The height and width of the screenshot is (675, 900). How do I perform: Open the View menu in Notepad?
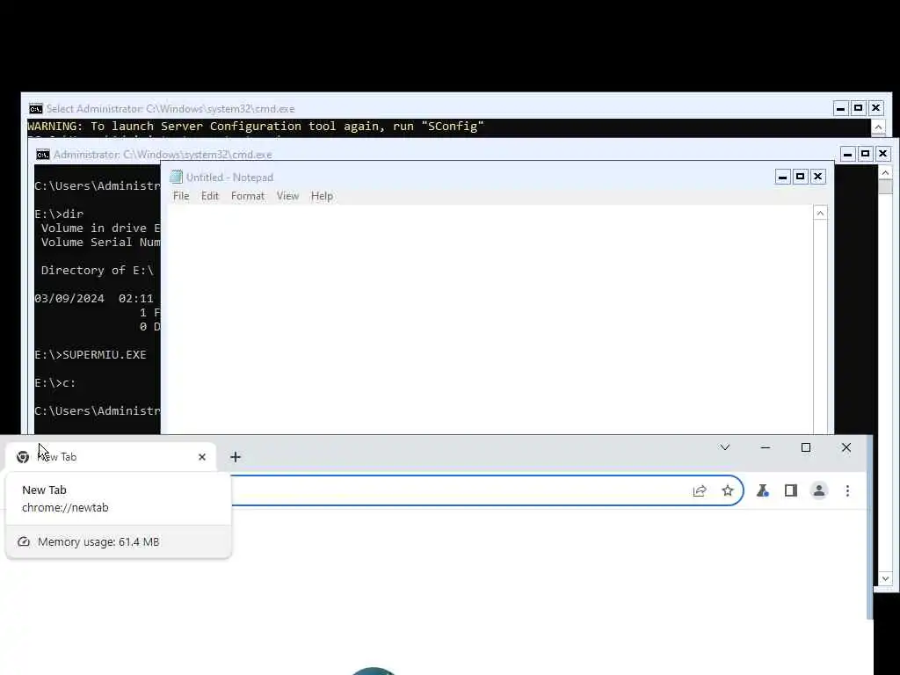(287, 196)
